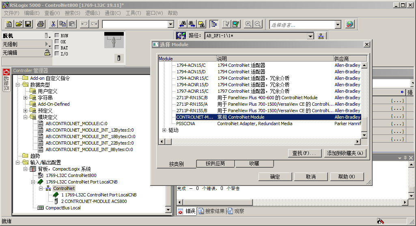This screenshot has width=416, height=226.
Task: Toggle the BAT indicator checkbox
Action: coord(57,48)
